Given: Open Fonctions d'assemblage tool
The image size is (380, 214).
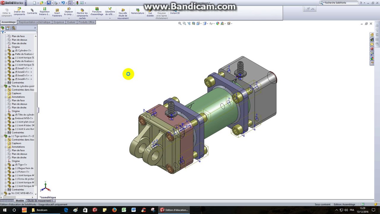Looking at the screenshot, I should point(97,12).
